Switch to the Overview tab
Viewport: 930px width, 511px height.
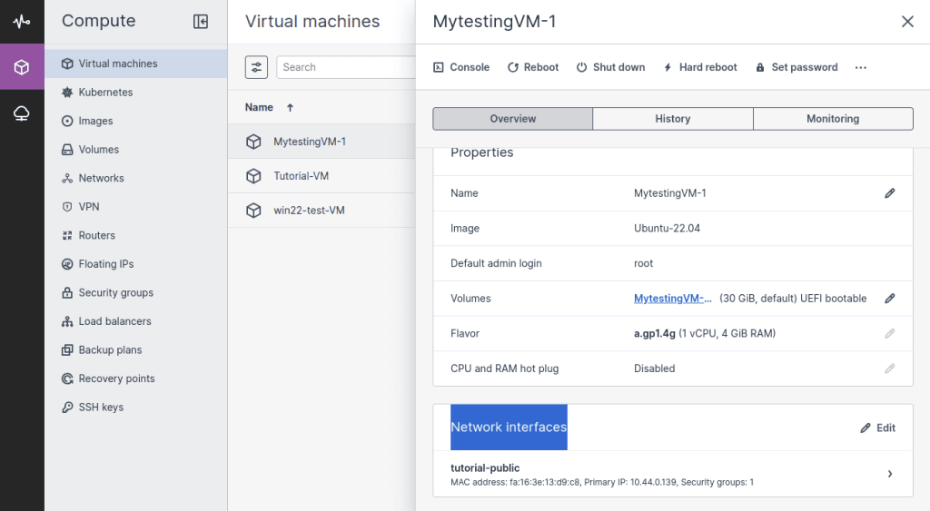click(512, 119)
